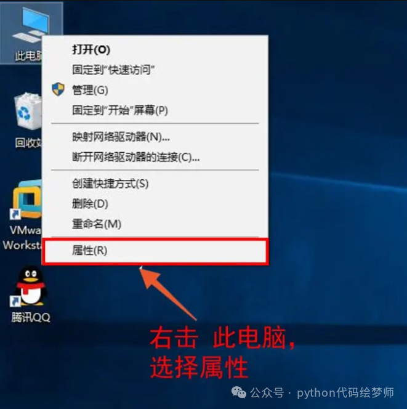Choose 断开网络驱动器的连接(C)... entry
Image resolution: width=407 pixels, height=409 pixels.
[155, 157]
